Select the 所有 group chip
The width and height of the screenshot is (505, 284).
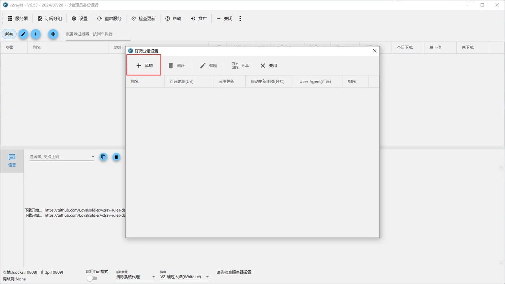[x=9, y=34]
